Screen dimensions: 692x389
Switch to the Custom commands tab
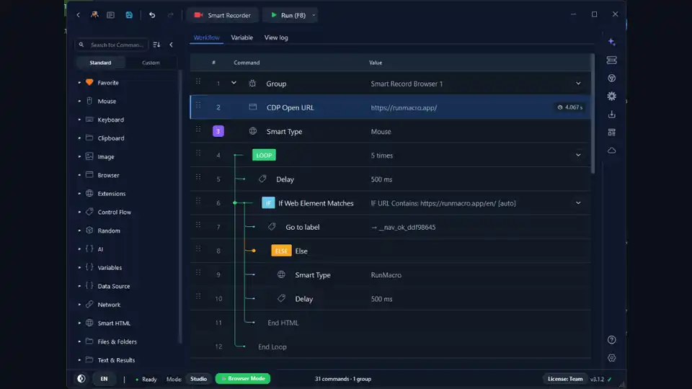[151, 63]
